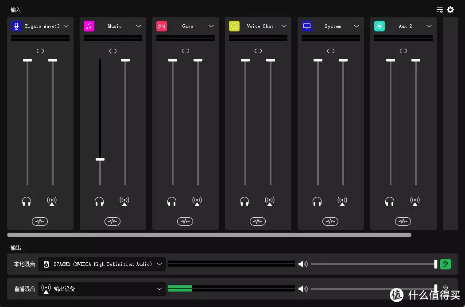Screen dimensions: 465x307
Task: Click the Aux 2 stream fader handle
Action: (x=416, y=60)
